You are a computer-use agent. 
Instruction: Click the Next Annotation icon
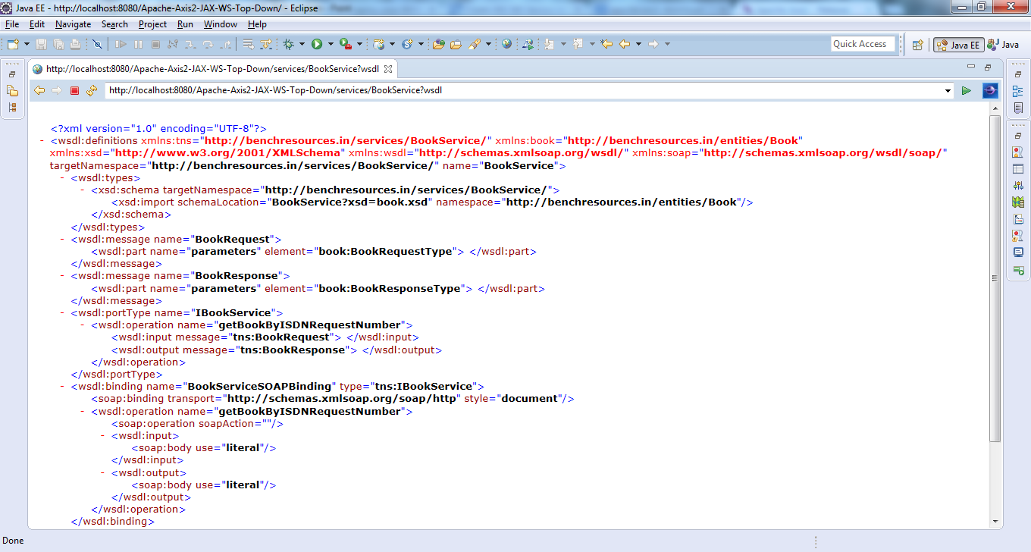549,44
